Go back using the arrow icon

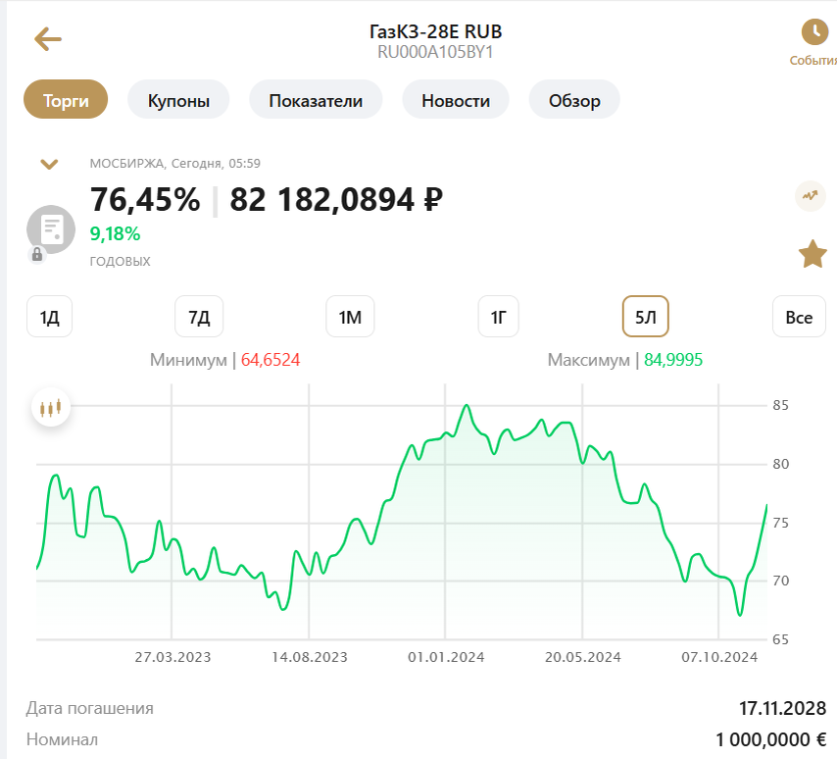[48, 39]
